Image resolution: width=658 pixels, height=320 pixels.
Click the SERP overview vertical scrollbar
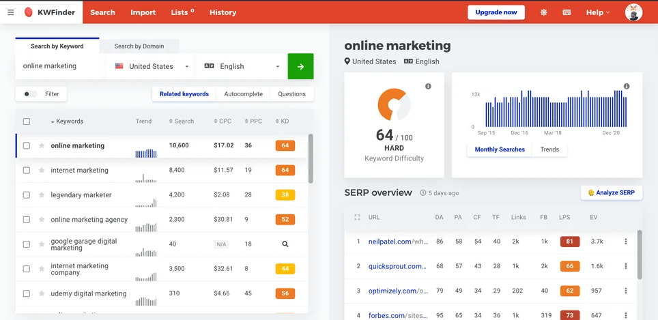click(640, 254)
